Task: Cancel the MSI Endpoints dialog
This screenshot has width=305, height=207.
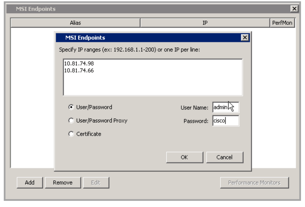Action: [225, 157]
